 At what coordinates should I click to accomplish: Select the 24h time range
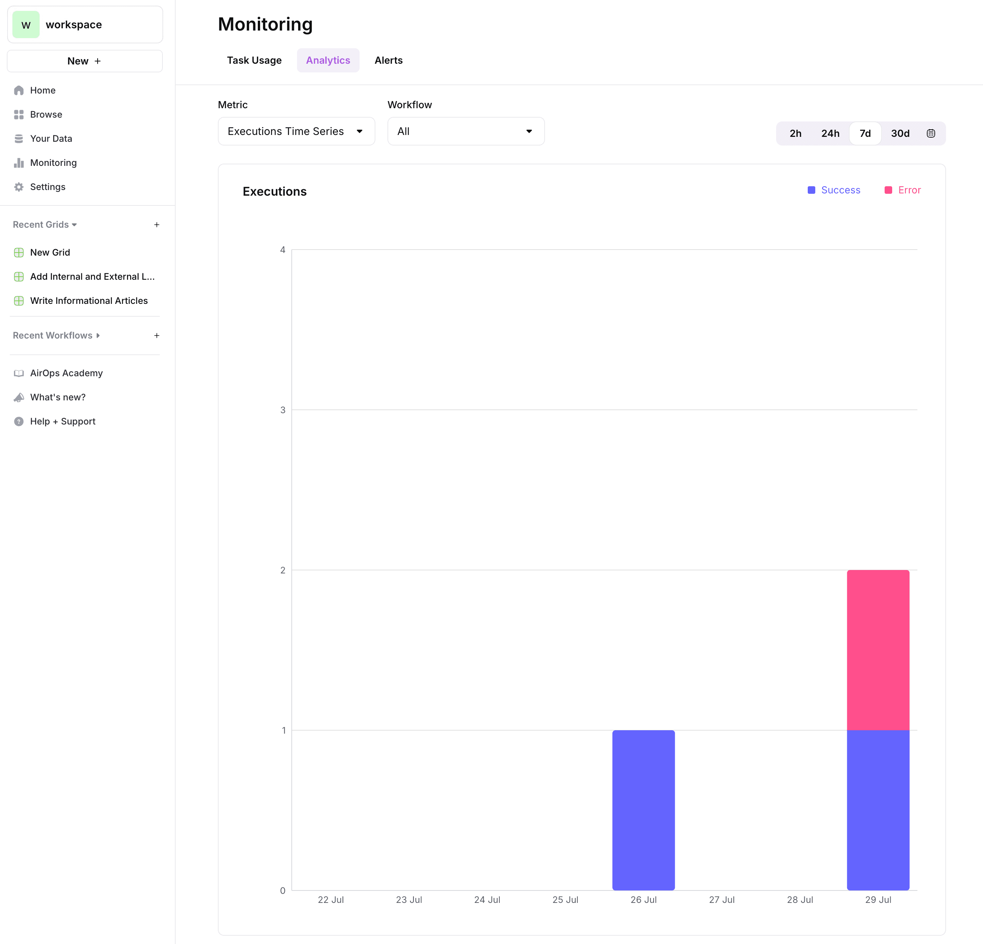pos(830,133)
